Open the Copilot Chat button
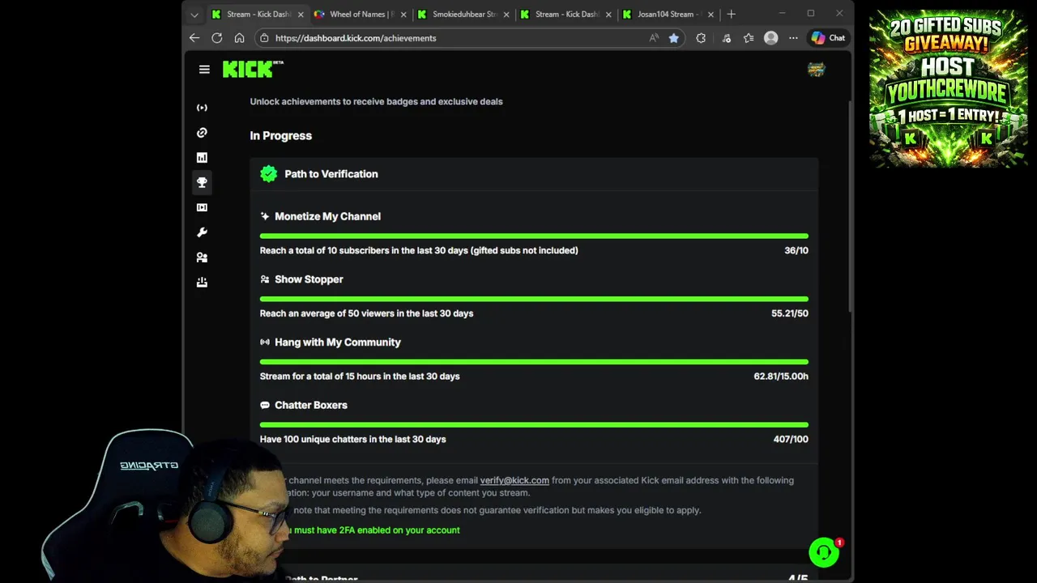 pos(828,38)
